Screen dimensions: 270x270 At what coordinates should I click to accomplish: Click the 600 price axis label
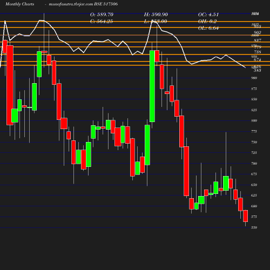coord(254,206)
